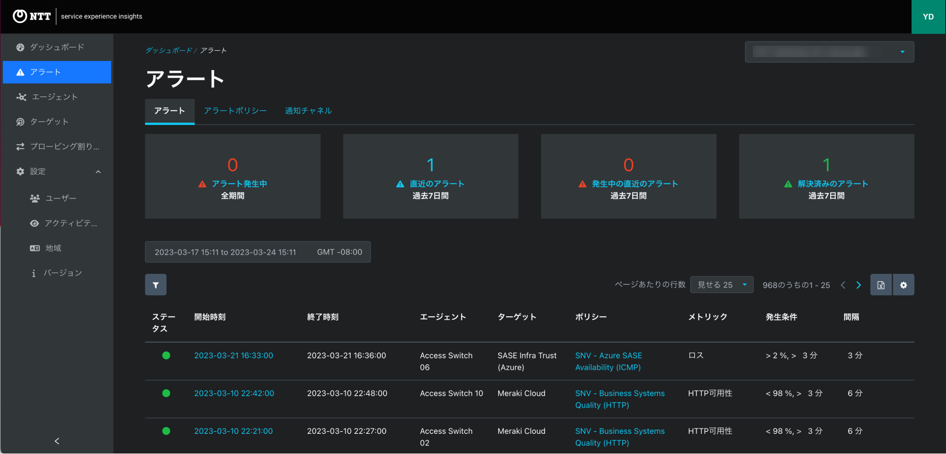Click the GMT -08:00 timezone selector

(339, 252)
